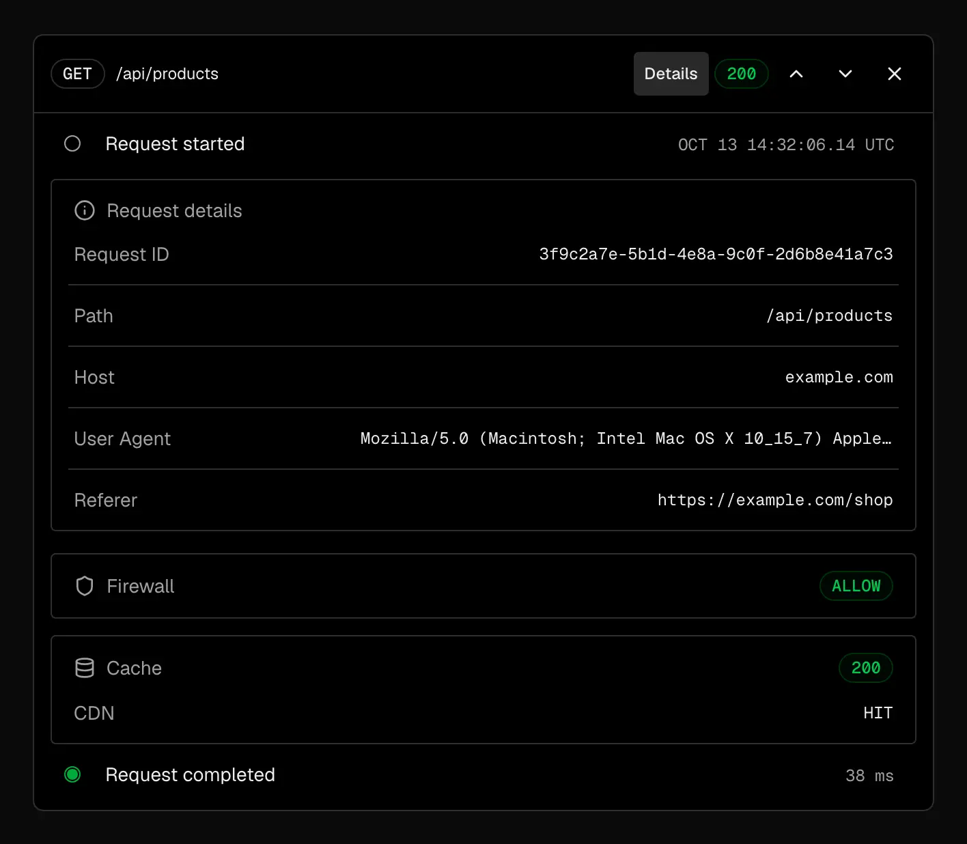967x844 pixels.
Task: Select the Request ID value 3f9c2a7e-5b1d-4e8a-9c0f-2d6b8e41a7c3
Action: pos(716,254)
